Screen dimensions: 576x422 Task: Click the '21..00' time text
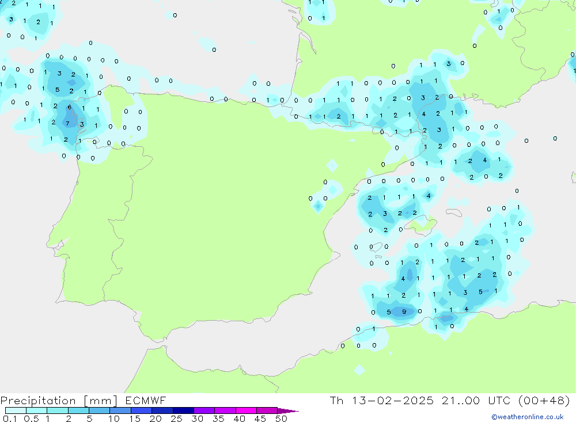461,400
